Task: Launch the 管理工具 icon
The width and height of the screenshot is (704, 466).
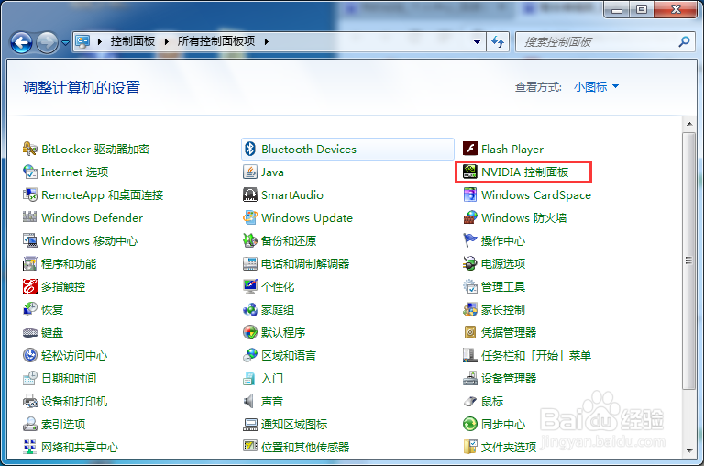Action: pyautogui.click(x=470, y=286)
